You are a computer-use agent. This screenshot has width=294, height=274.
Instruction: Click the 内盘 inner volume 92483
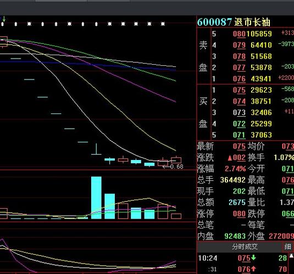[235, 236]
